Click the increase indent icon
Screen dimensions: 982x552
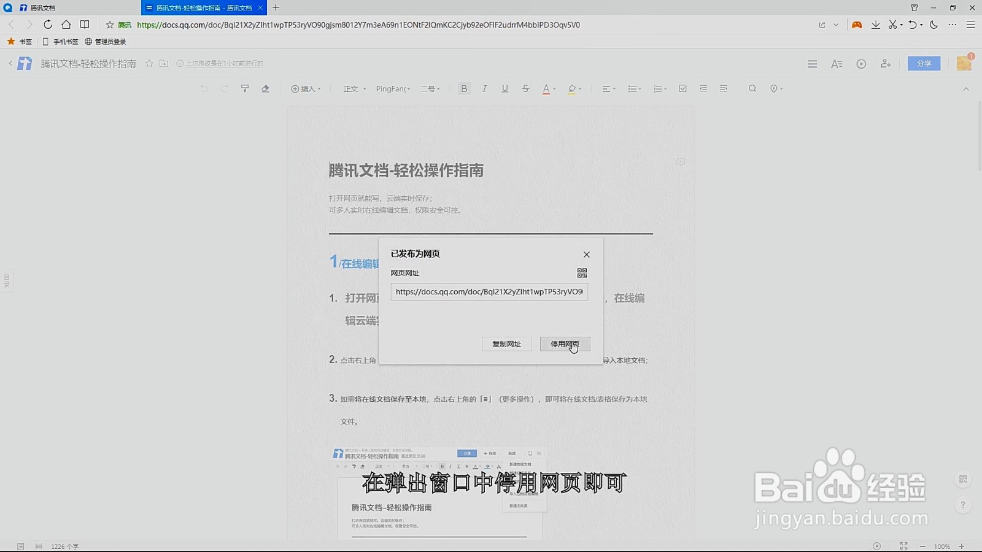(724, 89)
